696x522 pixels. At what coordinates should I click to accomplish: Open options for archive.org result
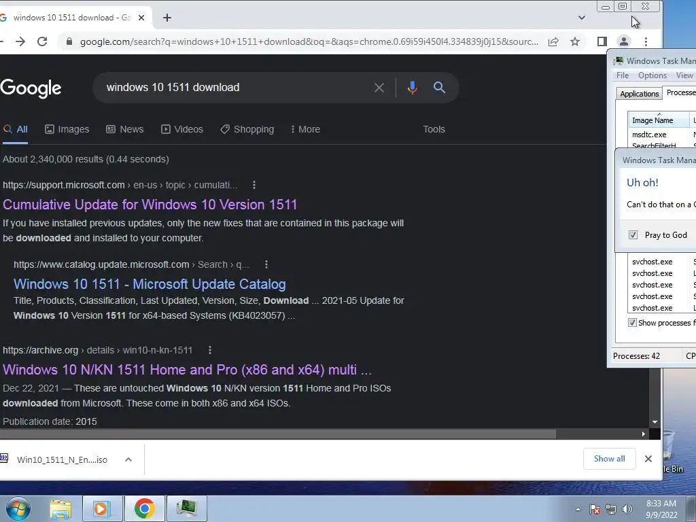coord(210,350)
